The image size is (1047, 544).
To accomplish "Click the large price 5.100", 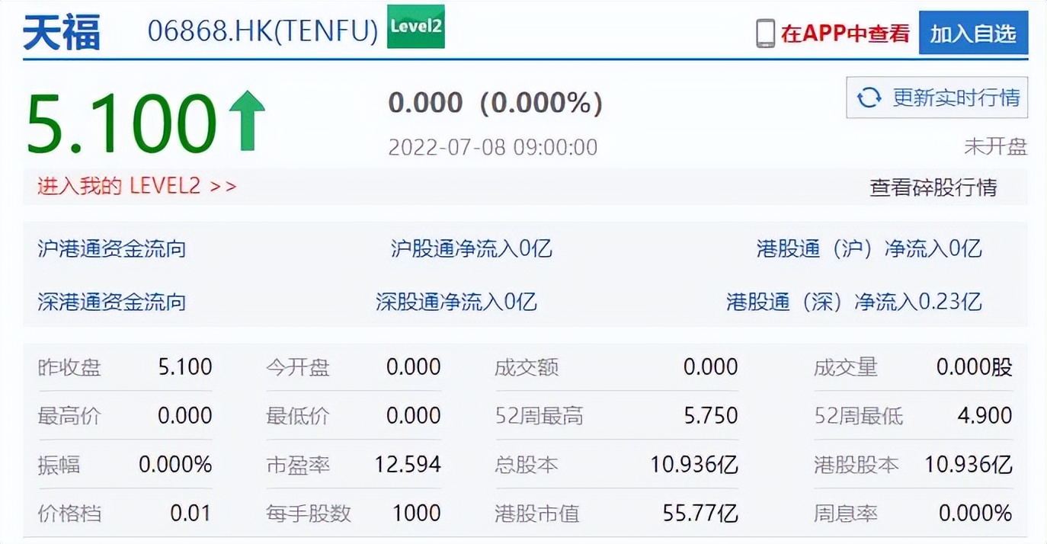I will coord(122,122).
